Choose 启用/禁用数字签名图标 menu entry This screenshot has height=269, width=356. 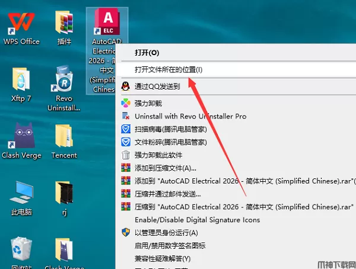[x=236, y=246]
